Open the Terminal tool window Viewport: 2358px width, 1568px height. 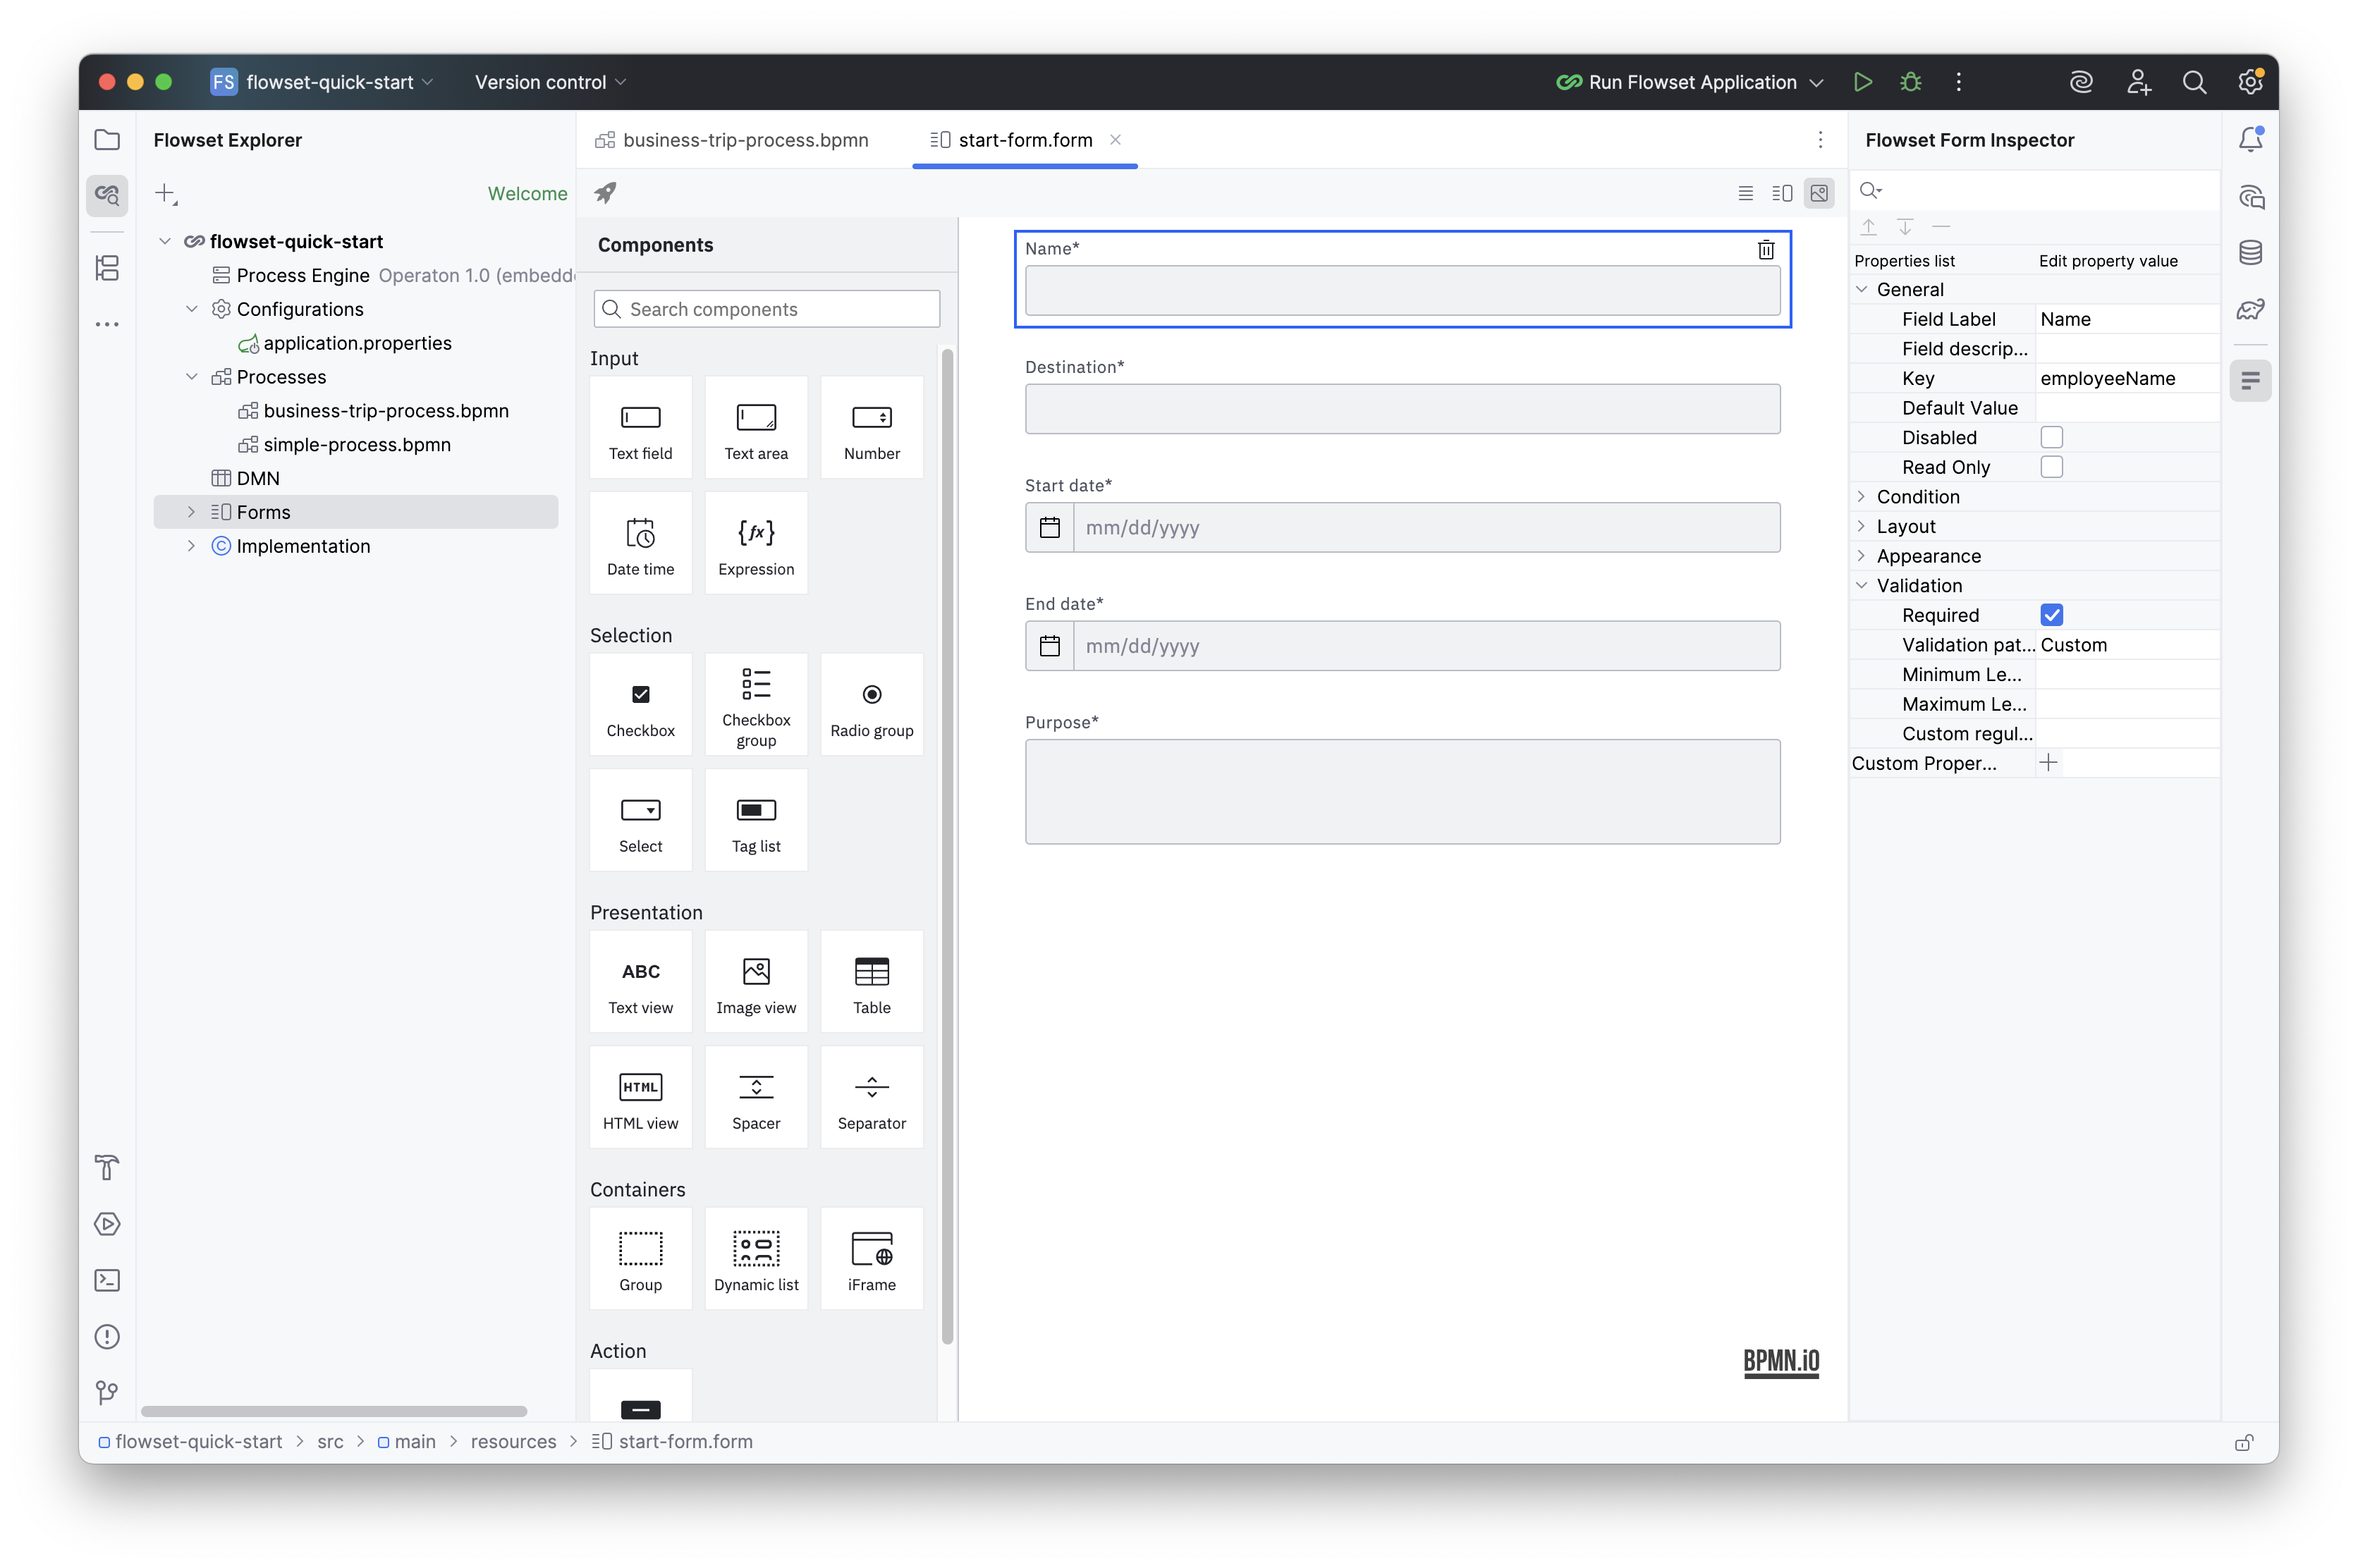pos(107,1281)
